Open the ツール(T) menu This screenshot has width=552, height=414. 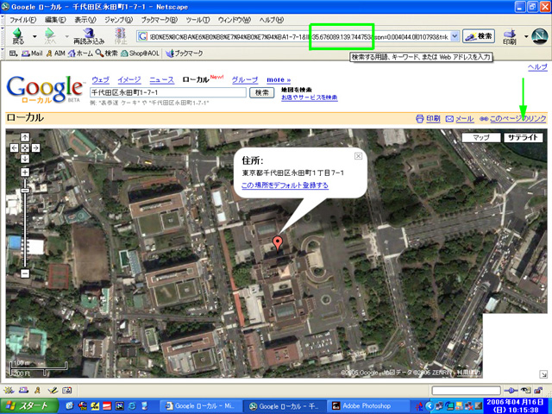coord(198,20)
